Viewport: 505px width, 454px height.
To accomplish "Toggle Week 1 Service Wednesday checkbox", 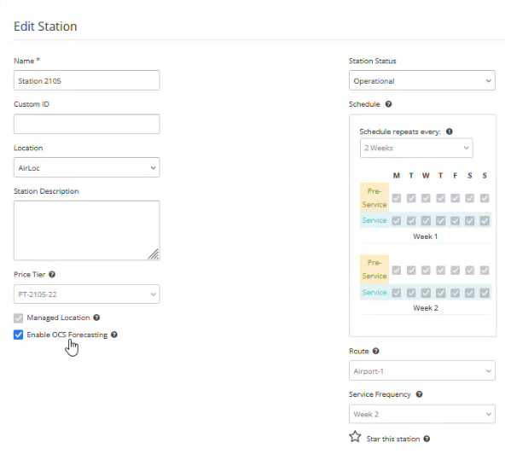I will 426,221.
